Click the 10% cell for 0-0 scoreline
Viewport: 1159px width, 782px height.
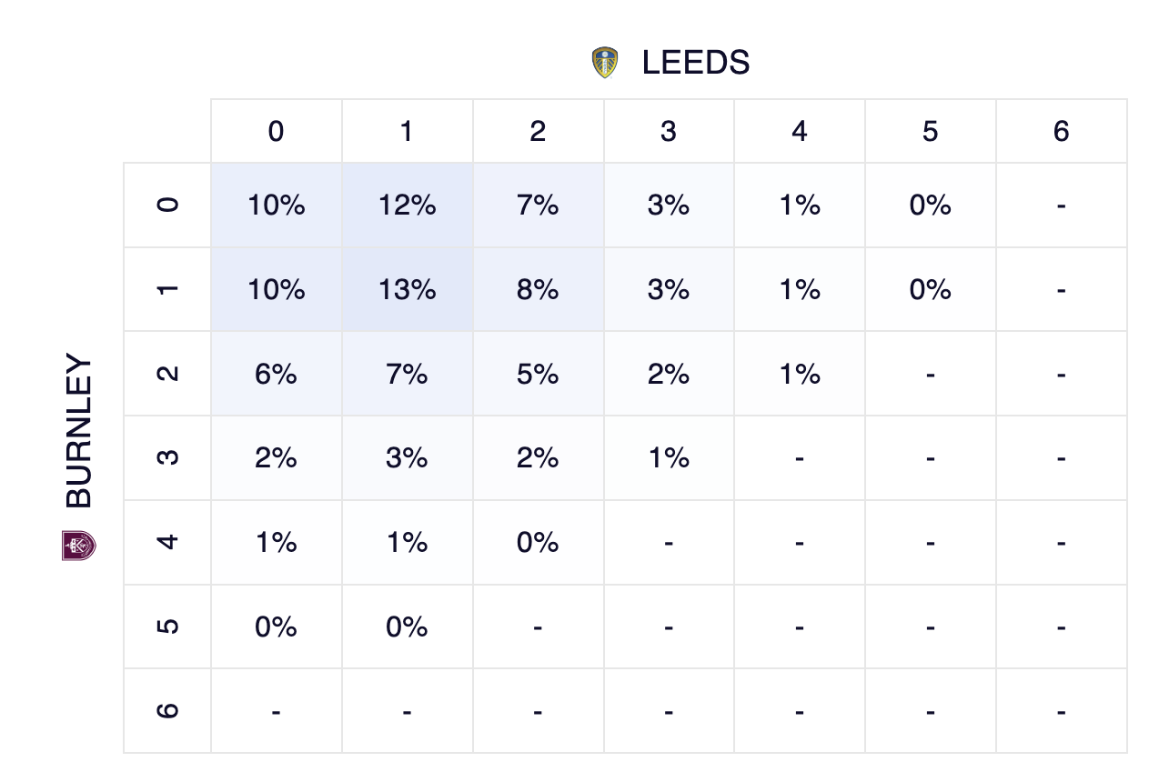[x=276, y=206]
